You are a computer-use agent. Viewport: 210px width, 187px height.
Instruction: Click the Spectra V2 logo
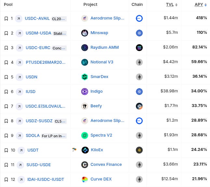coord(85,135)
